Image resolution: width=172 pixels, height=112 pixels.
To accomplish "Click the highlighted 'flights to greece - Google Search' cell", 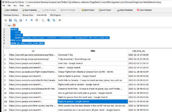I will (x=93, y=102).
